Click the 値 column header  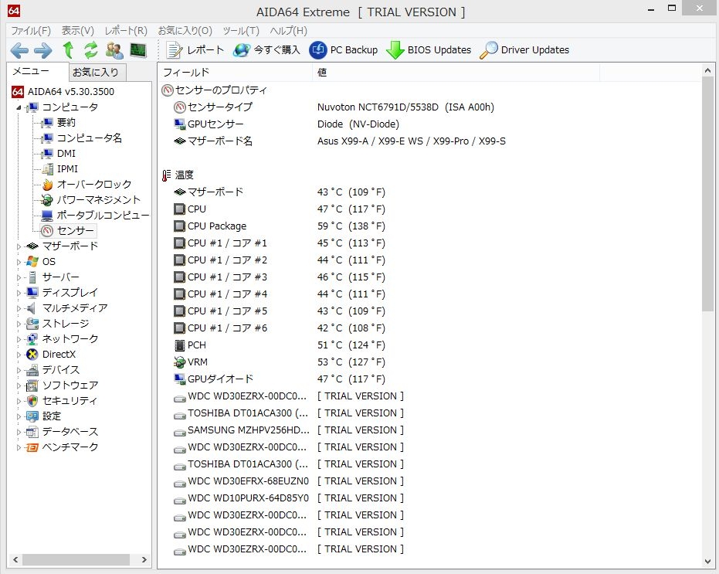(456, 73)
